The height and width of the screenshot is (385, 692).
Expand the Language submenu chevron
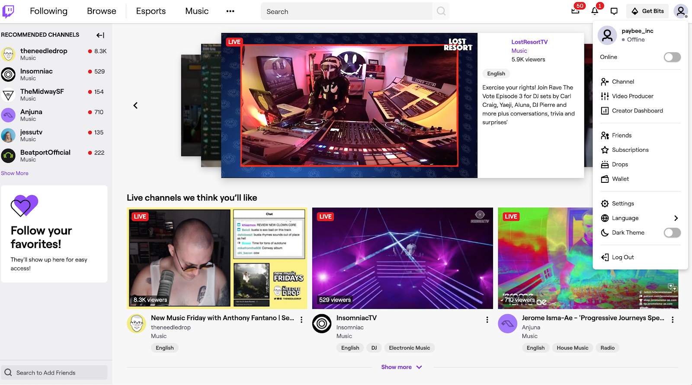pos(676,218)
